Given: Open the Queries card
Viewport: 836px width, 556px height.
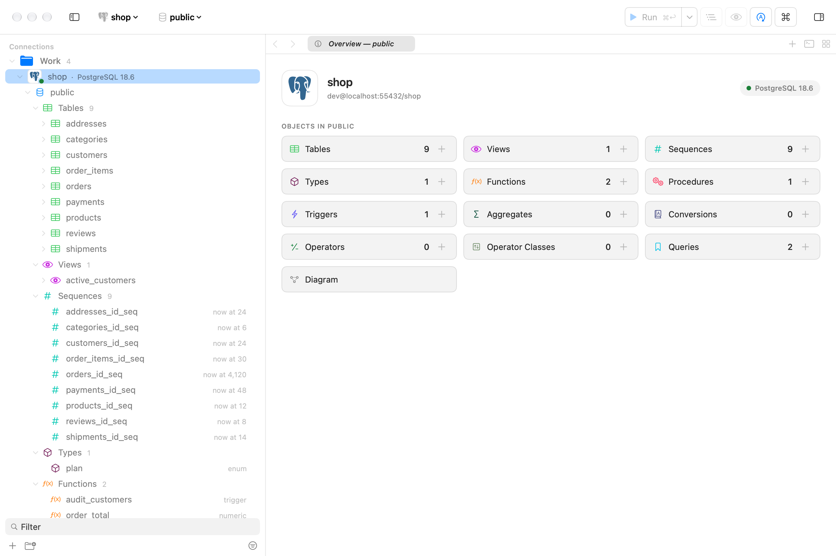Looking at the screenshot, I should 732,247.
